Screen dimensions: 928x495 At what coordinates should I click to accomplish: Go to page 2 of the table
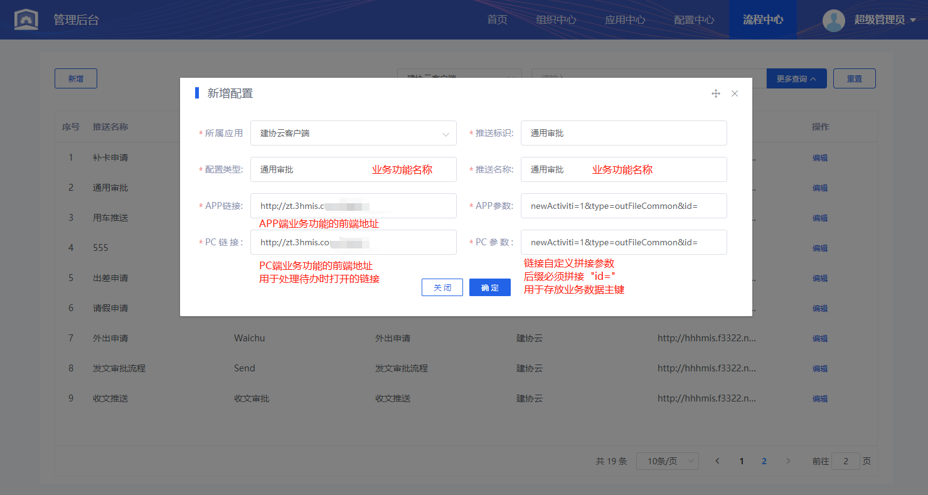tap(764, 461)
